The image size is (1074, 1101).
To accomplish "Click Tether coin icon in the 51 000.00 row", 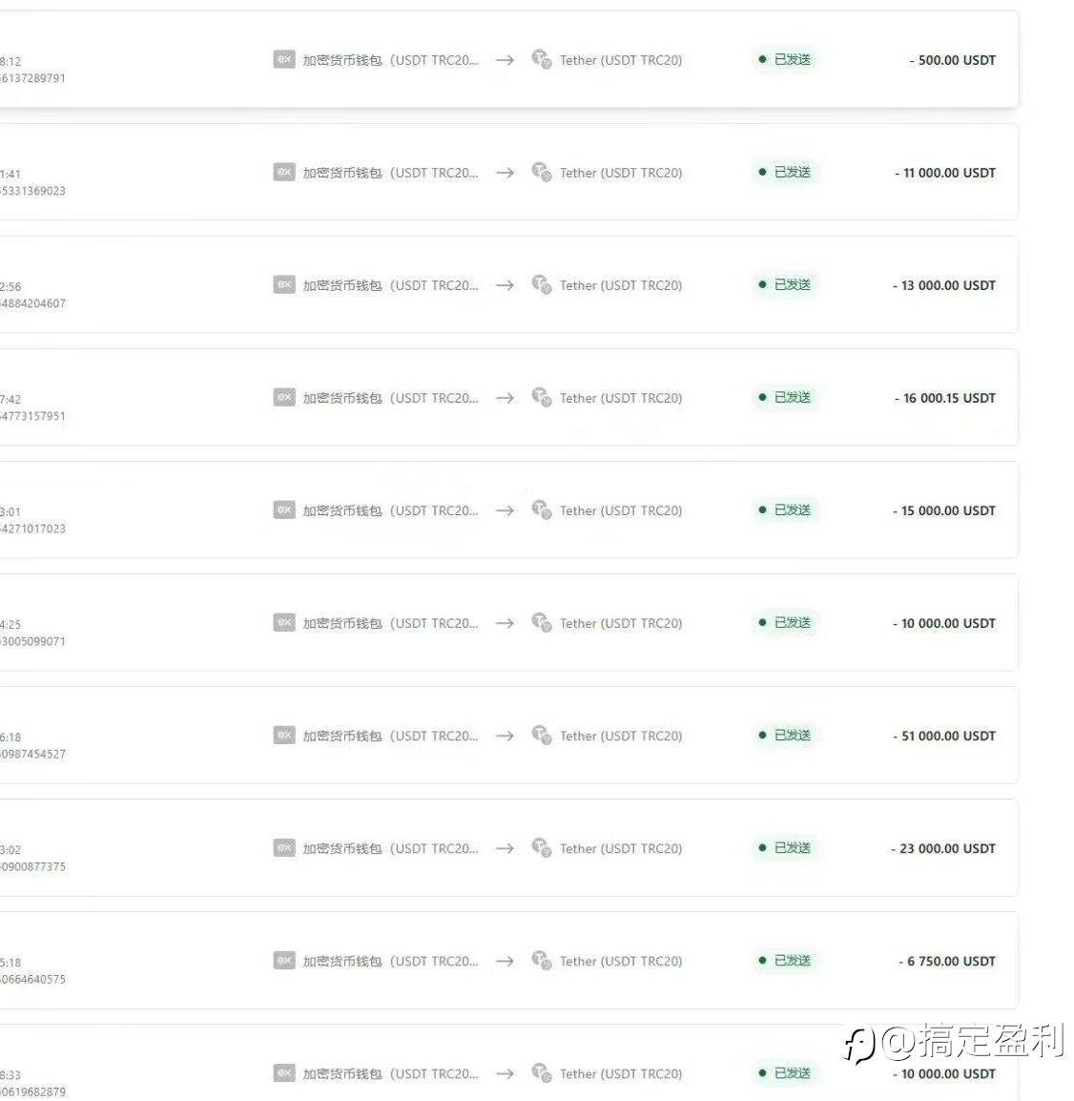I will 541,735.
